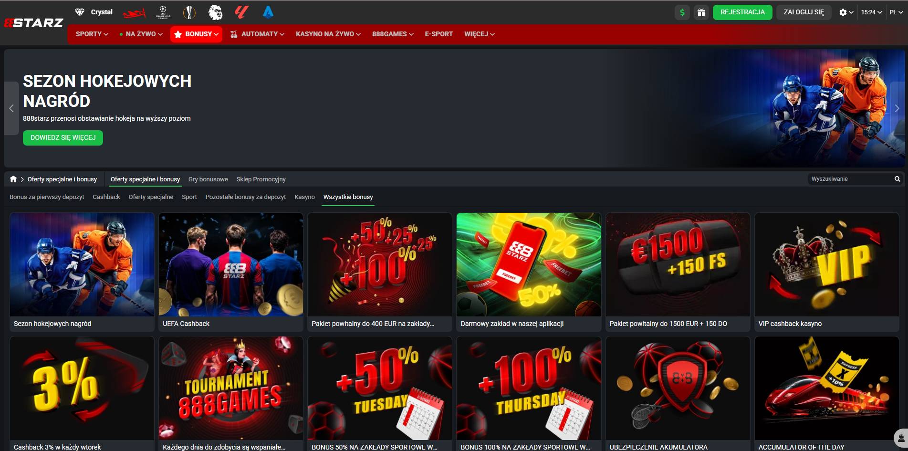This screenshot has width=908, height=451.
Task: Open the support chat icon
Action: [x=901, y=437]
